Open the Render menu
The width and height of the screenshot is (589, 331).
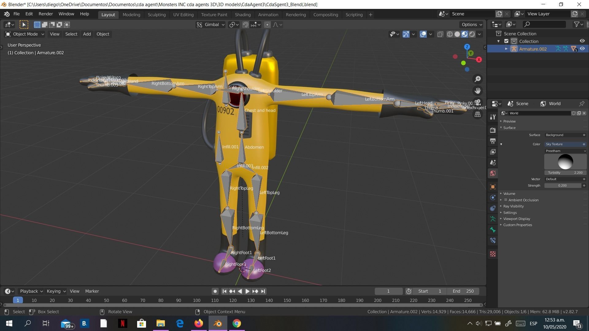(45, 14)
